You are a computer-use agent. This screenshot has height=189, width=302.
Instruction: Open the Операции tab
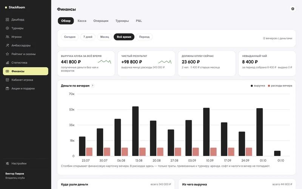click(x=101, y=21)
